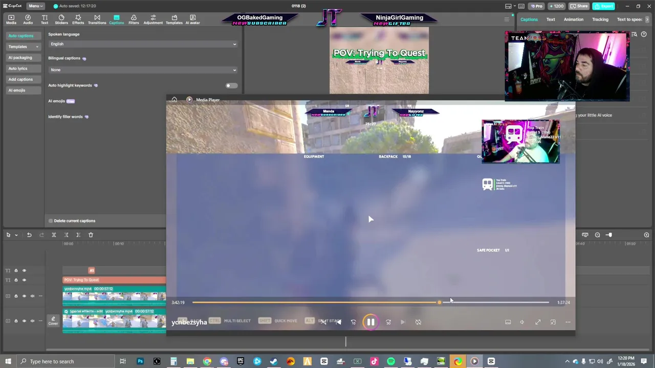Open the Stickers library
The height and width of the screenshot is (368, 655).
(61, 19)
